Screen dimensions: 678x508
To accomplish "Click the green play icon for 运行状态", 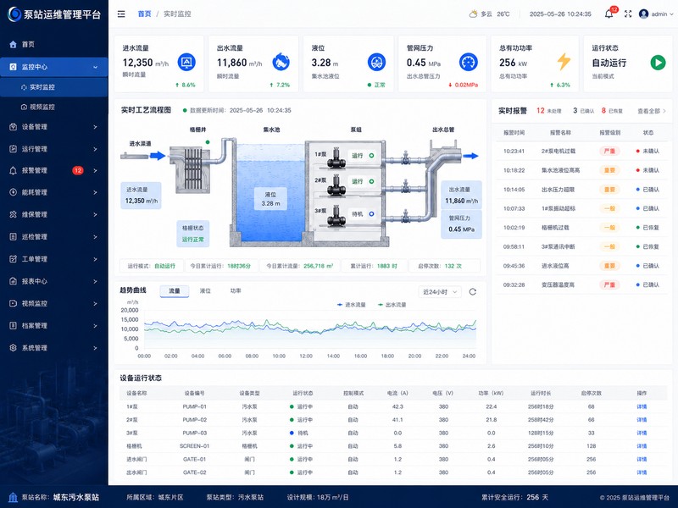I will pos(658,63).
